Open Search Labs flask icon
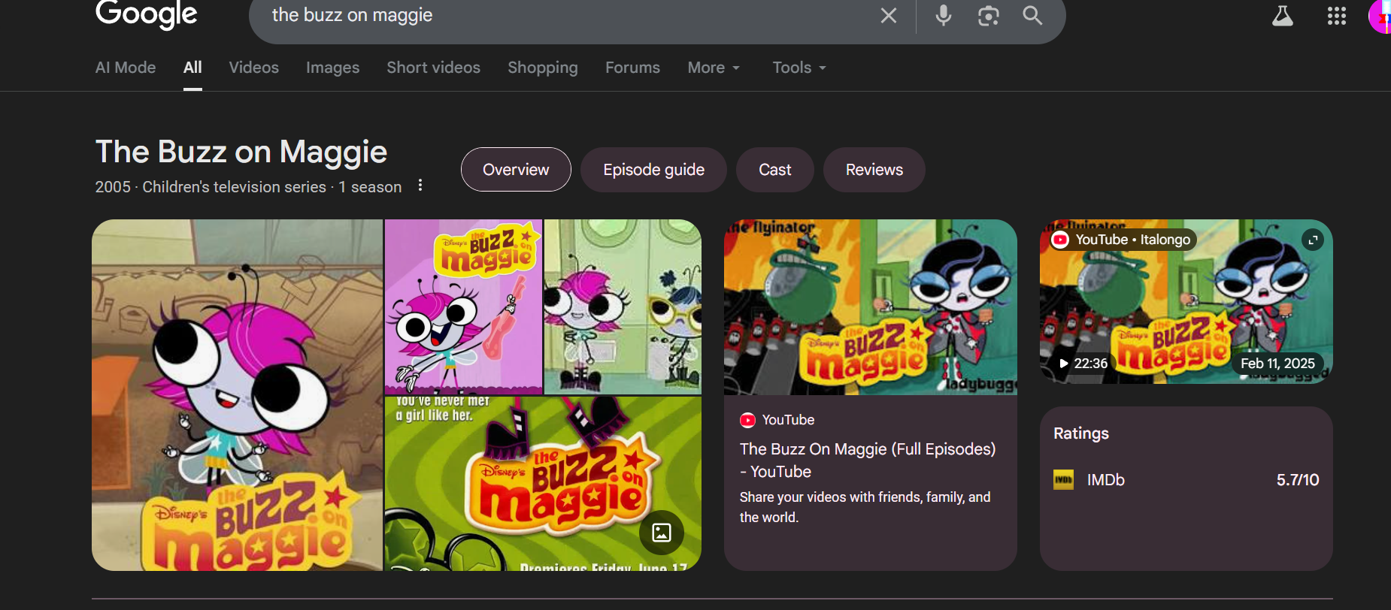 (x=1282, y=16)
